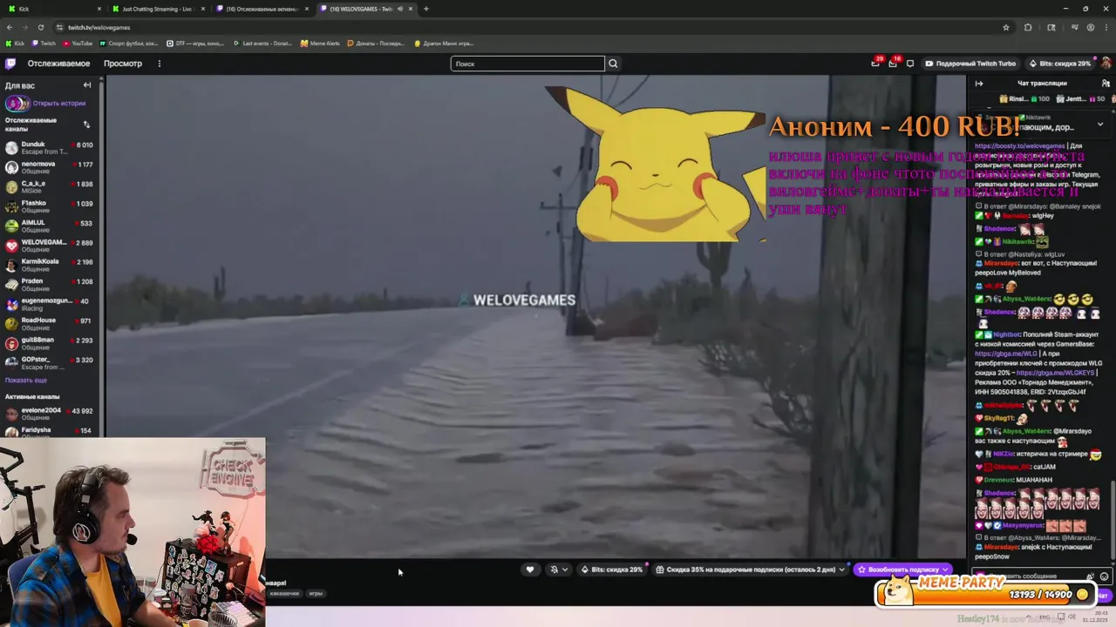1116x627 pixels.
Task: Click 'Bits: скидка 29%' under video
Action: (x=612, y=570)
